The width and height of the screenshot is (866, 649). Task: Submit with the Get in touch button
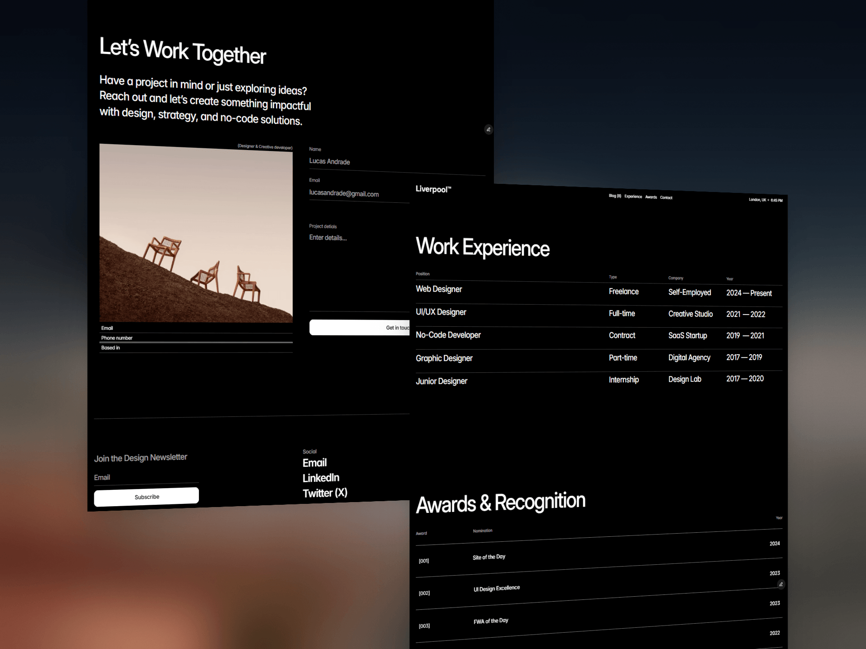(x=359, y=328)
